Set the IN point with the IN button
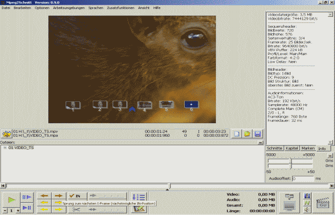This screenshot has height=215, width=335. tap(76, 196)
